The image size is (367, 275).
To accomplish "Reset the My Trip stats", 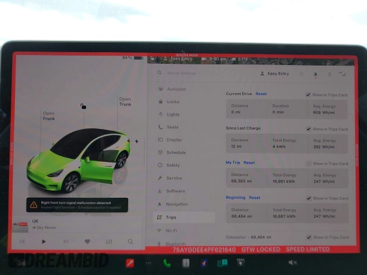I will tap(249, 162).
